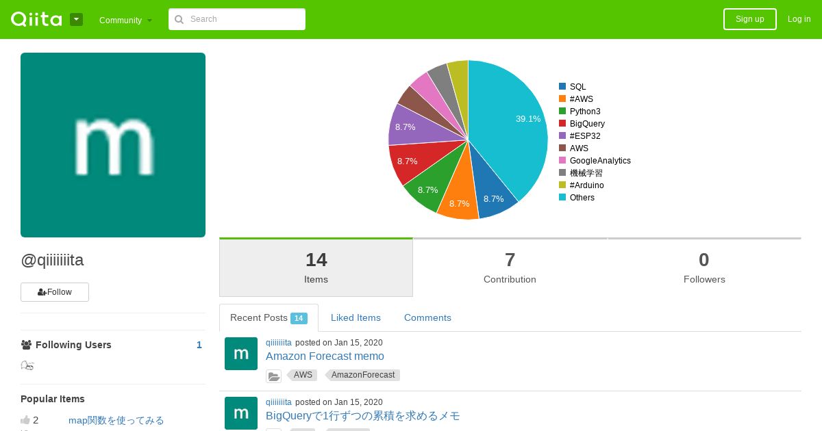Click the @qiiiiiita username heading
The height and width of the screenshot is (431, 822).
[x=52, y=261]
